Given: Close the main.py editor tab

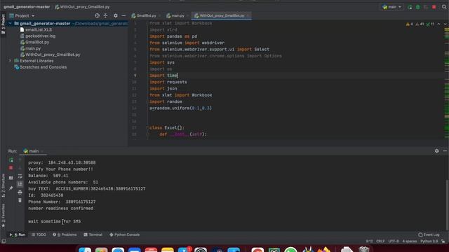Looking at the screenshot, I should coord(187,15).
